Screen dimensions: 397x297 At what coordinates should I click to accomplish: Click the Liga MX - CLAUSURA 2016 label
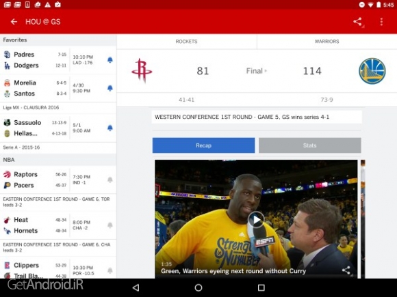click(31, 108)
